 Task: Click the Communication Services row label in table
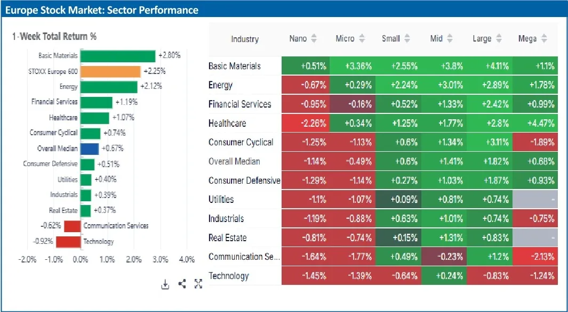244,257
